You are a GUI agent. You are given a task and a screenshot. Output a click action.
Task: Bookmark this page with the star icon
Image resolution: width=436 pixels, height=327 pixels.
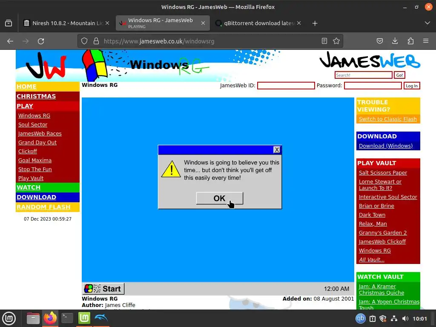coord(336,41)
